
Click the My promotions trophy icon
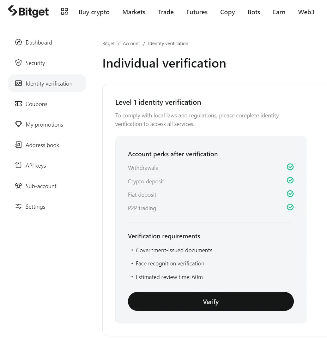click(x=18, y=124)
